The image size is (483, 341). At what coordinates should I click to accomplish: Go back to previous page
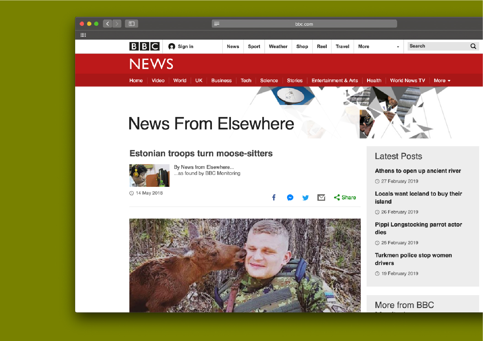[x=108, y=24]
